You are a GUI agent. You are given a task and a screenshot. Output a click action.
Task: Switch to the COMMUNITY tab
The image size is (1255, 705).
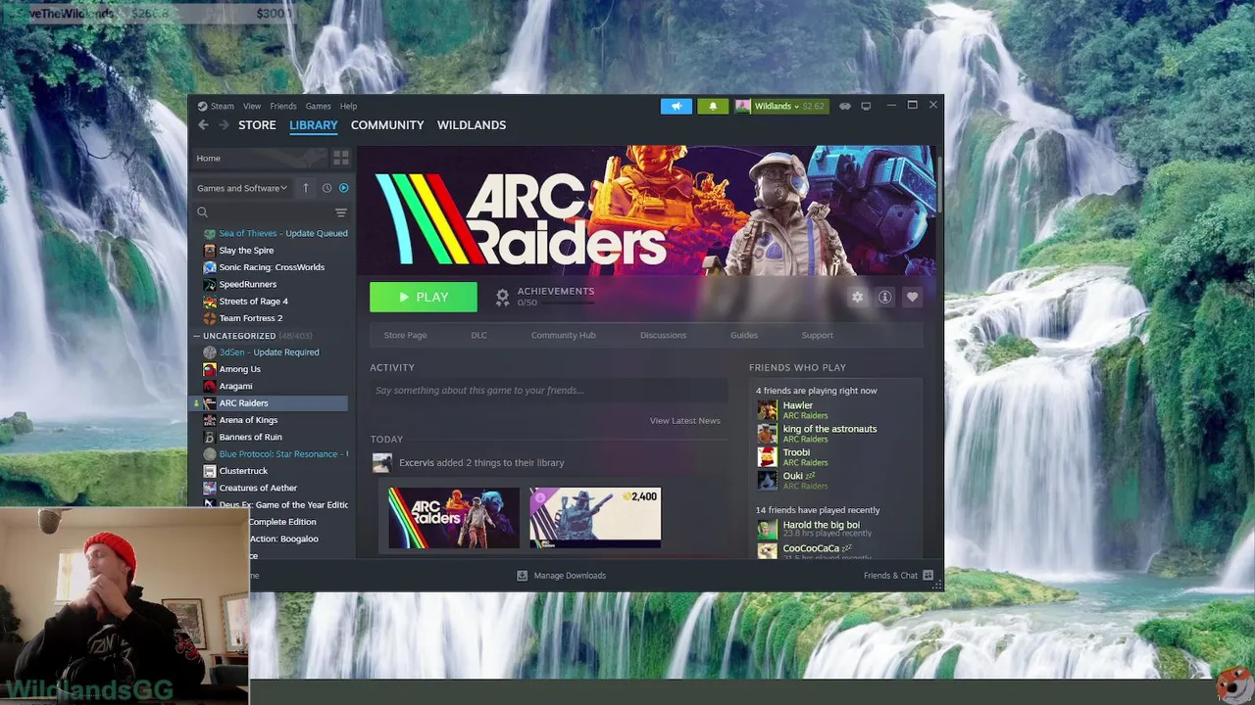[387, 125]
